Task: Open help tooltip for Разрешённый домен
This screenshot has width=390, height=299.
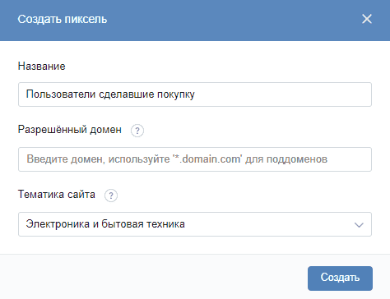Action: click(x=137, y=131)
